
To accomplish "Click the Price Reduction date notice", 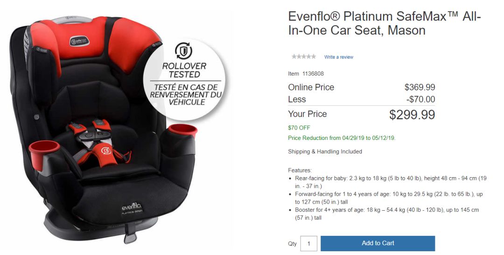I will tap(342, 138).
